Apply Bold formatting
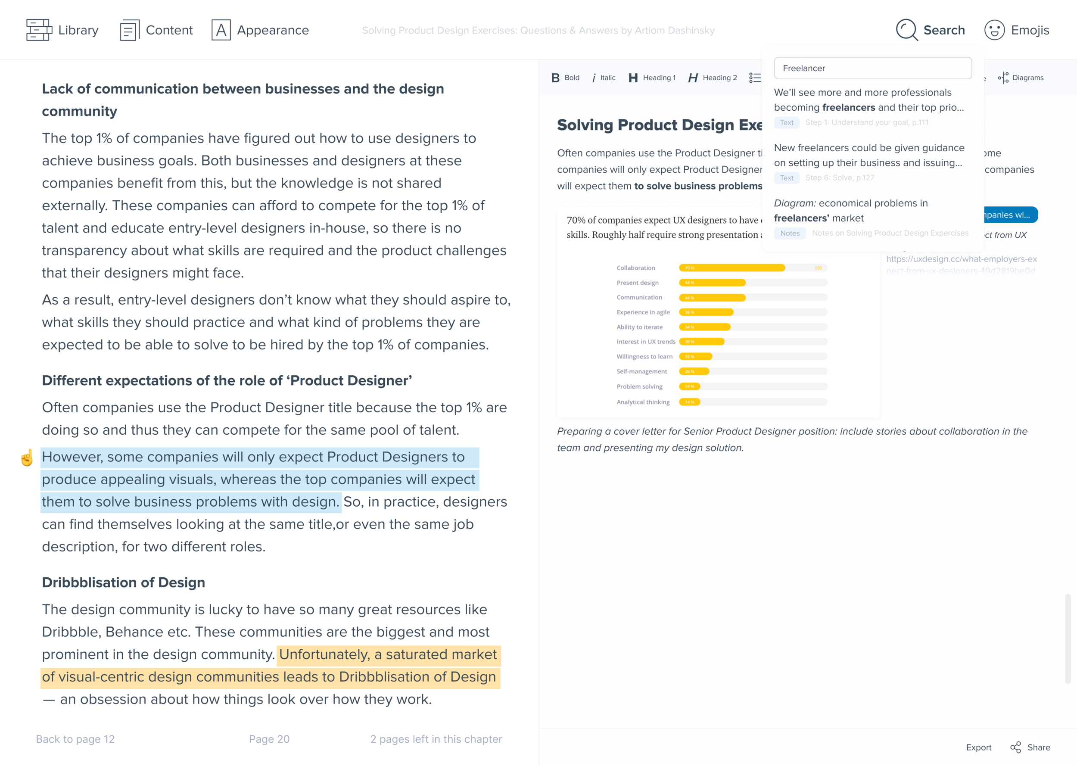 point(565,78)
